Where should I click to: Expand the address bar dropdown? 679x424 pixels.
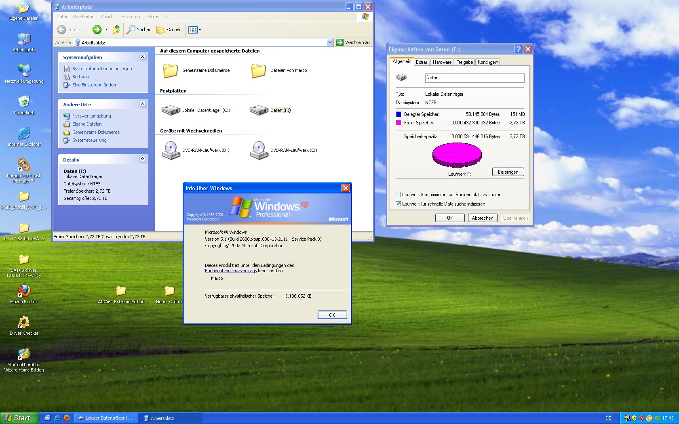pyautogui.click(x=330, y=42)
